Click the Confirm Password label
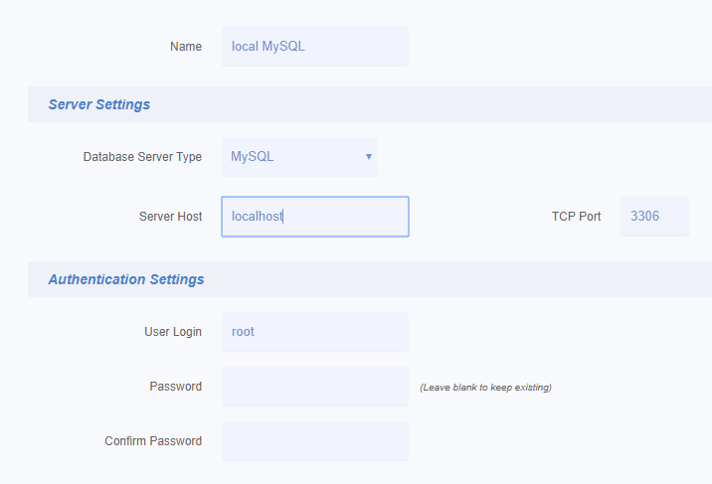Viewport: 712px width, 484px height. [153, 441]
